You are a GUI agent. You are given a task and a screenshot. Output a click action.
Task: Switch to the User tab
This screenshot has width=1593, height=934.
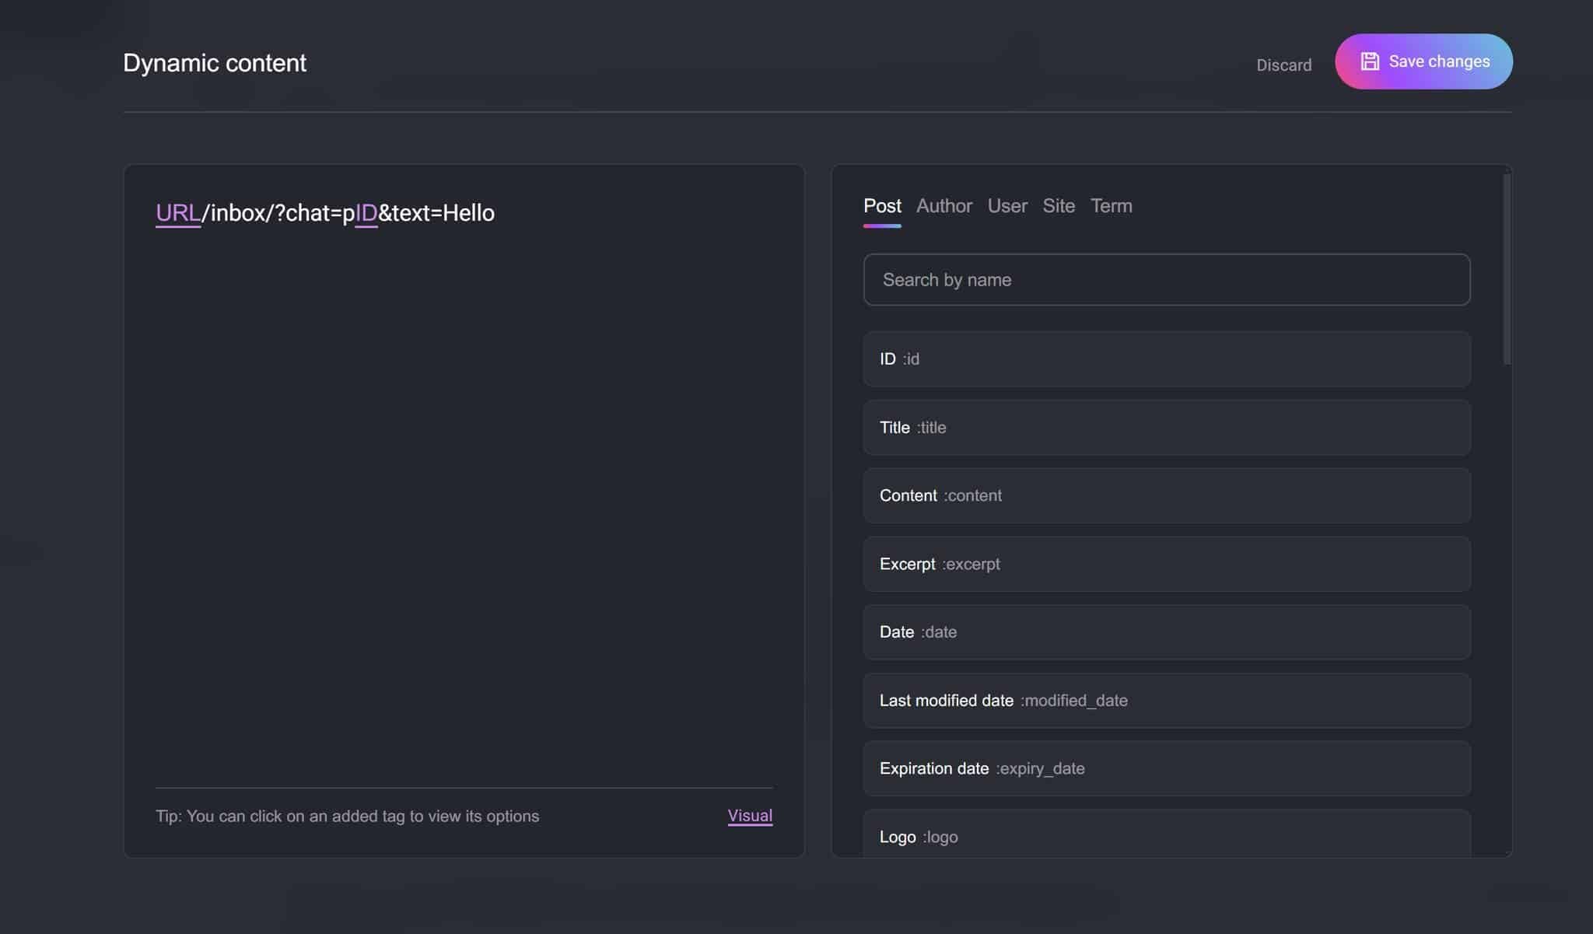point(1007,206)
